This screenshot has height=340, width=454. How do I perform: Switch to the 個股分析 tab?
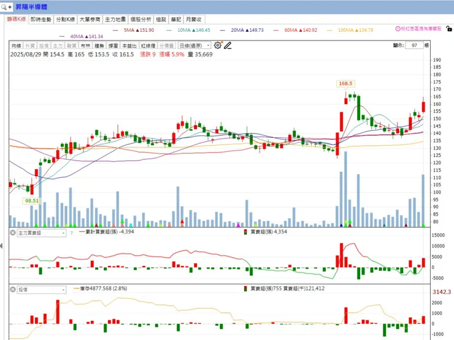coord(140,20)
